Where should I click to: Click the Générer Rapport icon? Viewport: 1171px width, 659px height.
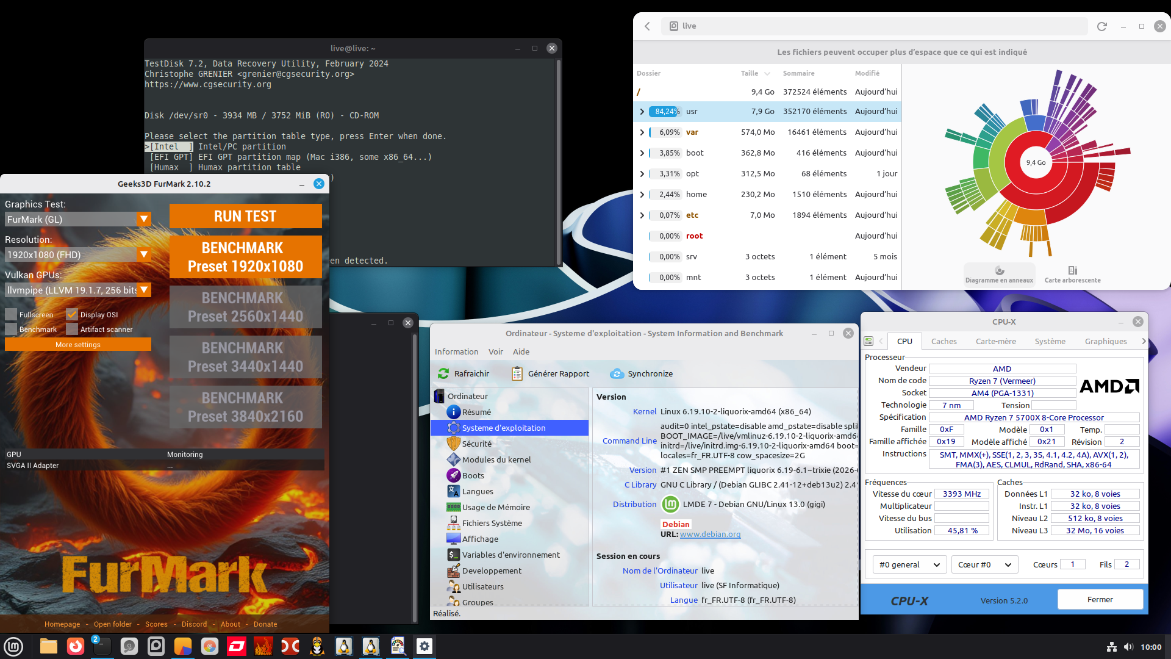point(517,373)
